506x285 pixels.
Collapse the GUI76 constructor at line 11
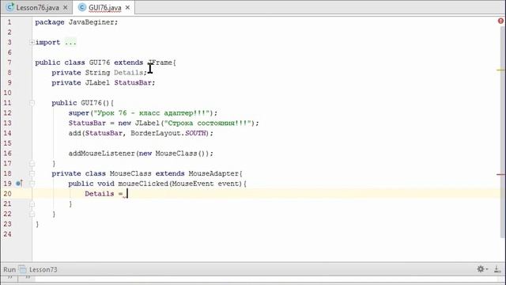32,103
